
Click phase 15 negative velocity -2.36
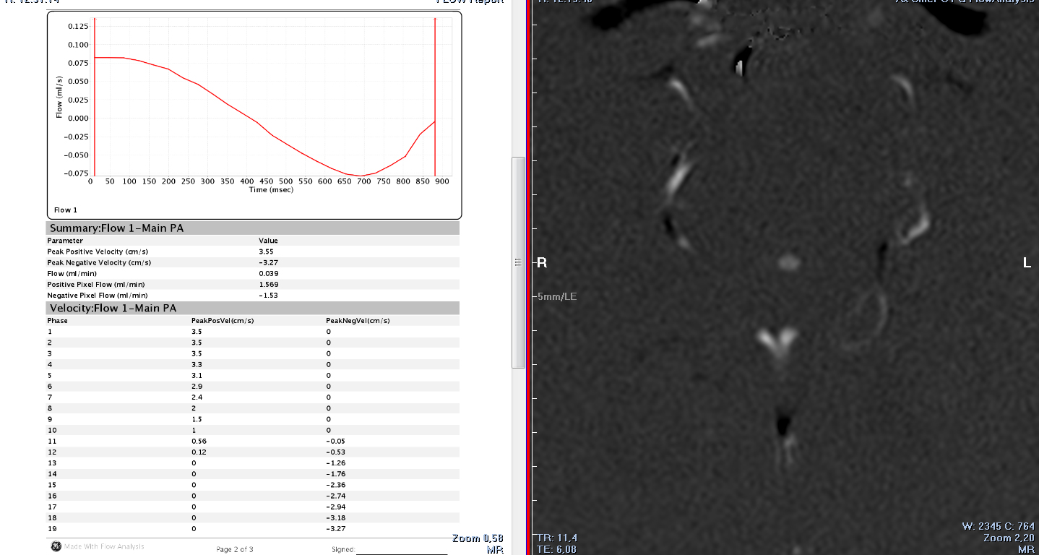pyautogui.click(x=335, y=485)
